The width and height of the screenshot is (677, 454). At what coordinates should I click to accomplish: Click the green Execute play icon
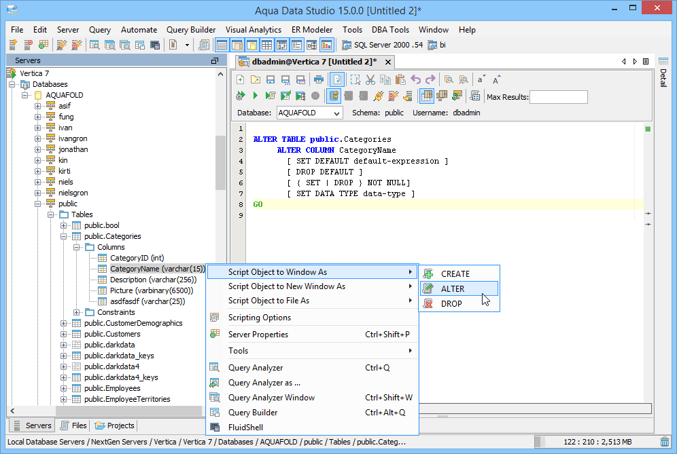click(x=255, y=96)
